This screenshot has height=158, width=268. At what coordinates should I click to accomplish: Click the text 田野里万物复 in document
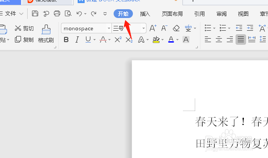[229, 143]
